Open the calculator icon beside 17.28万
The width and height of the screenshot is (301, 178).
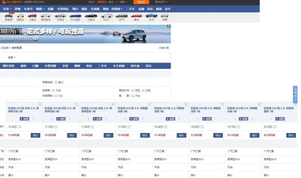point(56,127)
